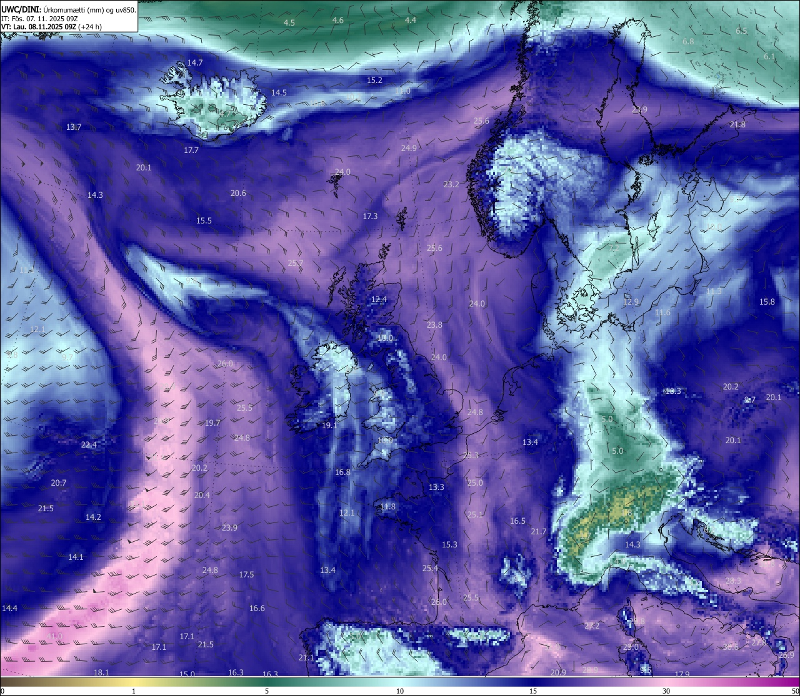
Task: Click the 15.2 value east of Iceland
Action: pos(374,81)
